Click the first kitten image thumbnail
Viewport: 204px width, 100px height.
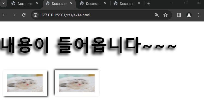click(x=25, y=83)
